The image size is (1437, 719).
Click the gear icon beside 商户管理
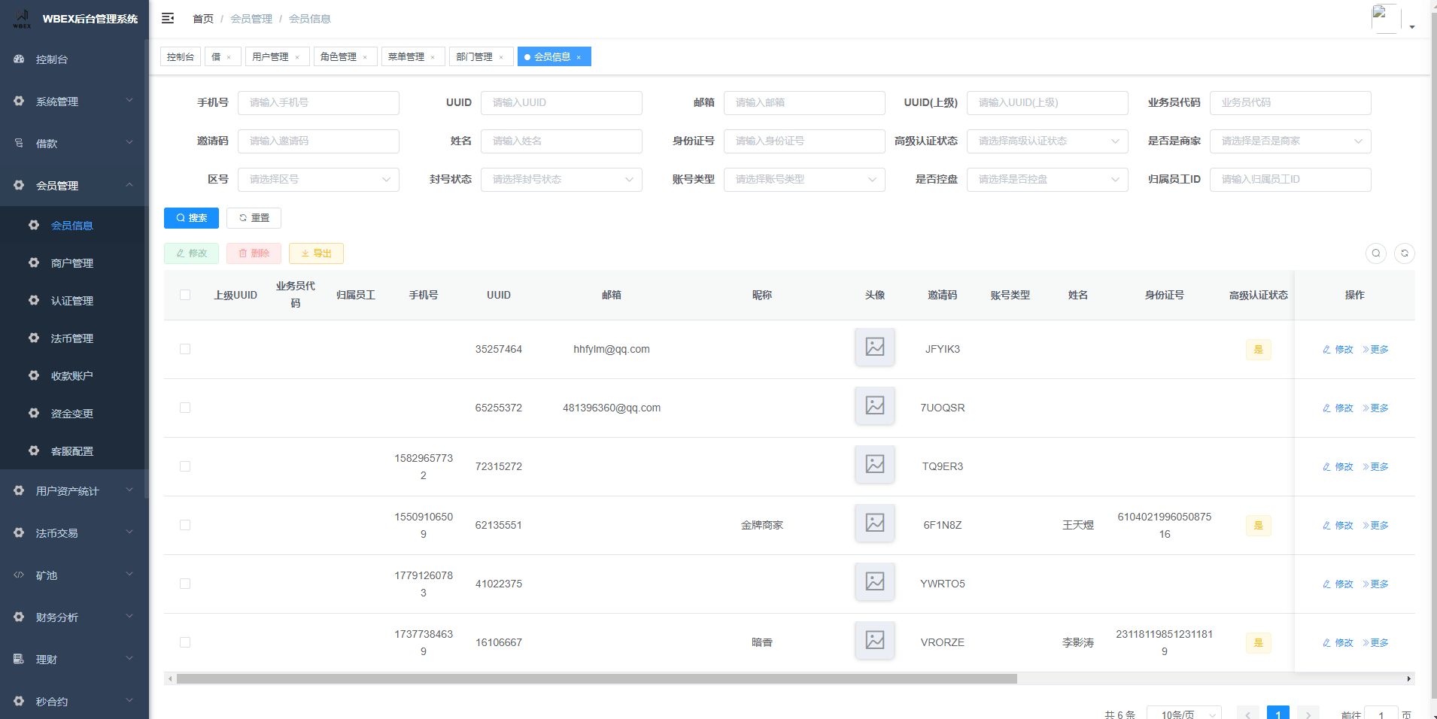(x=34, y=263)
